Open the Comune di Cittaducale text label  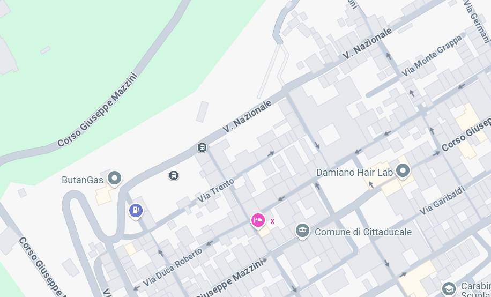[x=363, y=232]
